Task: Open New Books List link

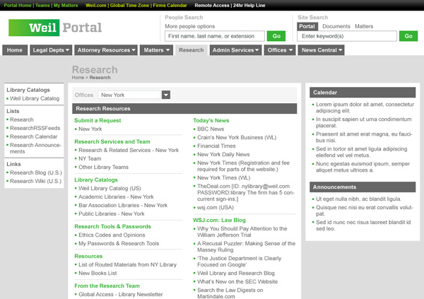Action: pyautogui.click(x=98, y=274)
